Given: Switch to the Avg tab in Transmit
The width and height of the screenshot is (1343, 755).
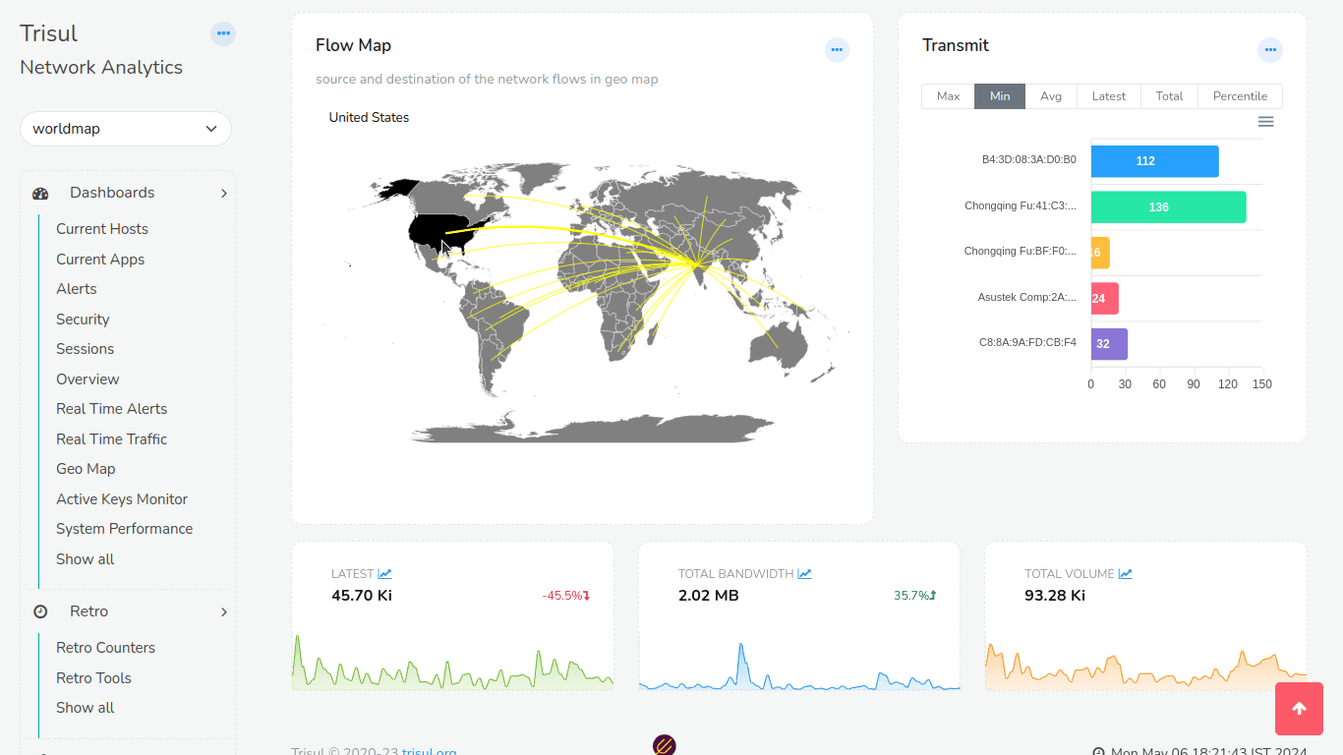Looking at the screenshot, I should click(1051, 95).
